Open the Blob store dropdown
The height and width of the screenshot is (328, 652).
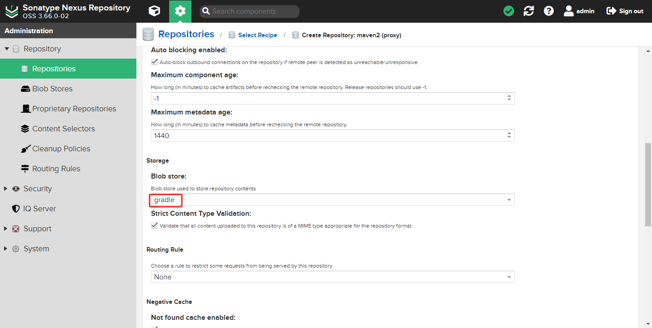509,200
